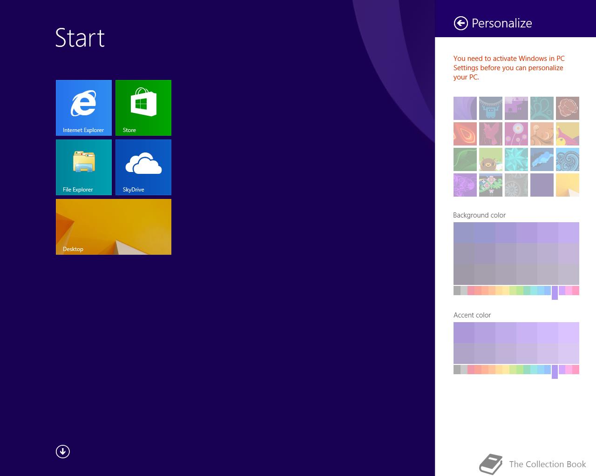
Task: Select the orange swirling tree pattern
Action: [542, 134]
